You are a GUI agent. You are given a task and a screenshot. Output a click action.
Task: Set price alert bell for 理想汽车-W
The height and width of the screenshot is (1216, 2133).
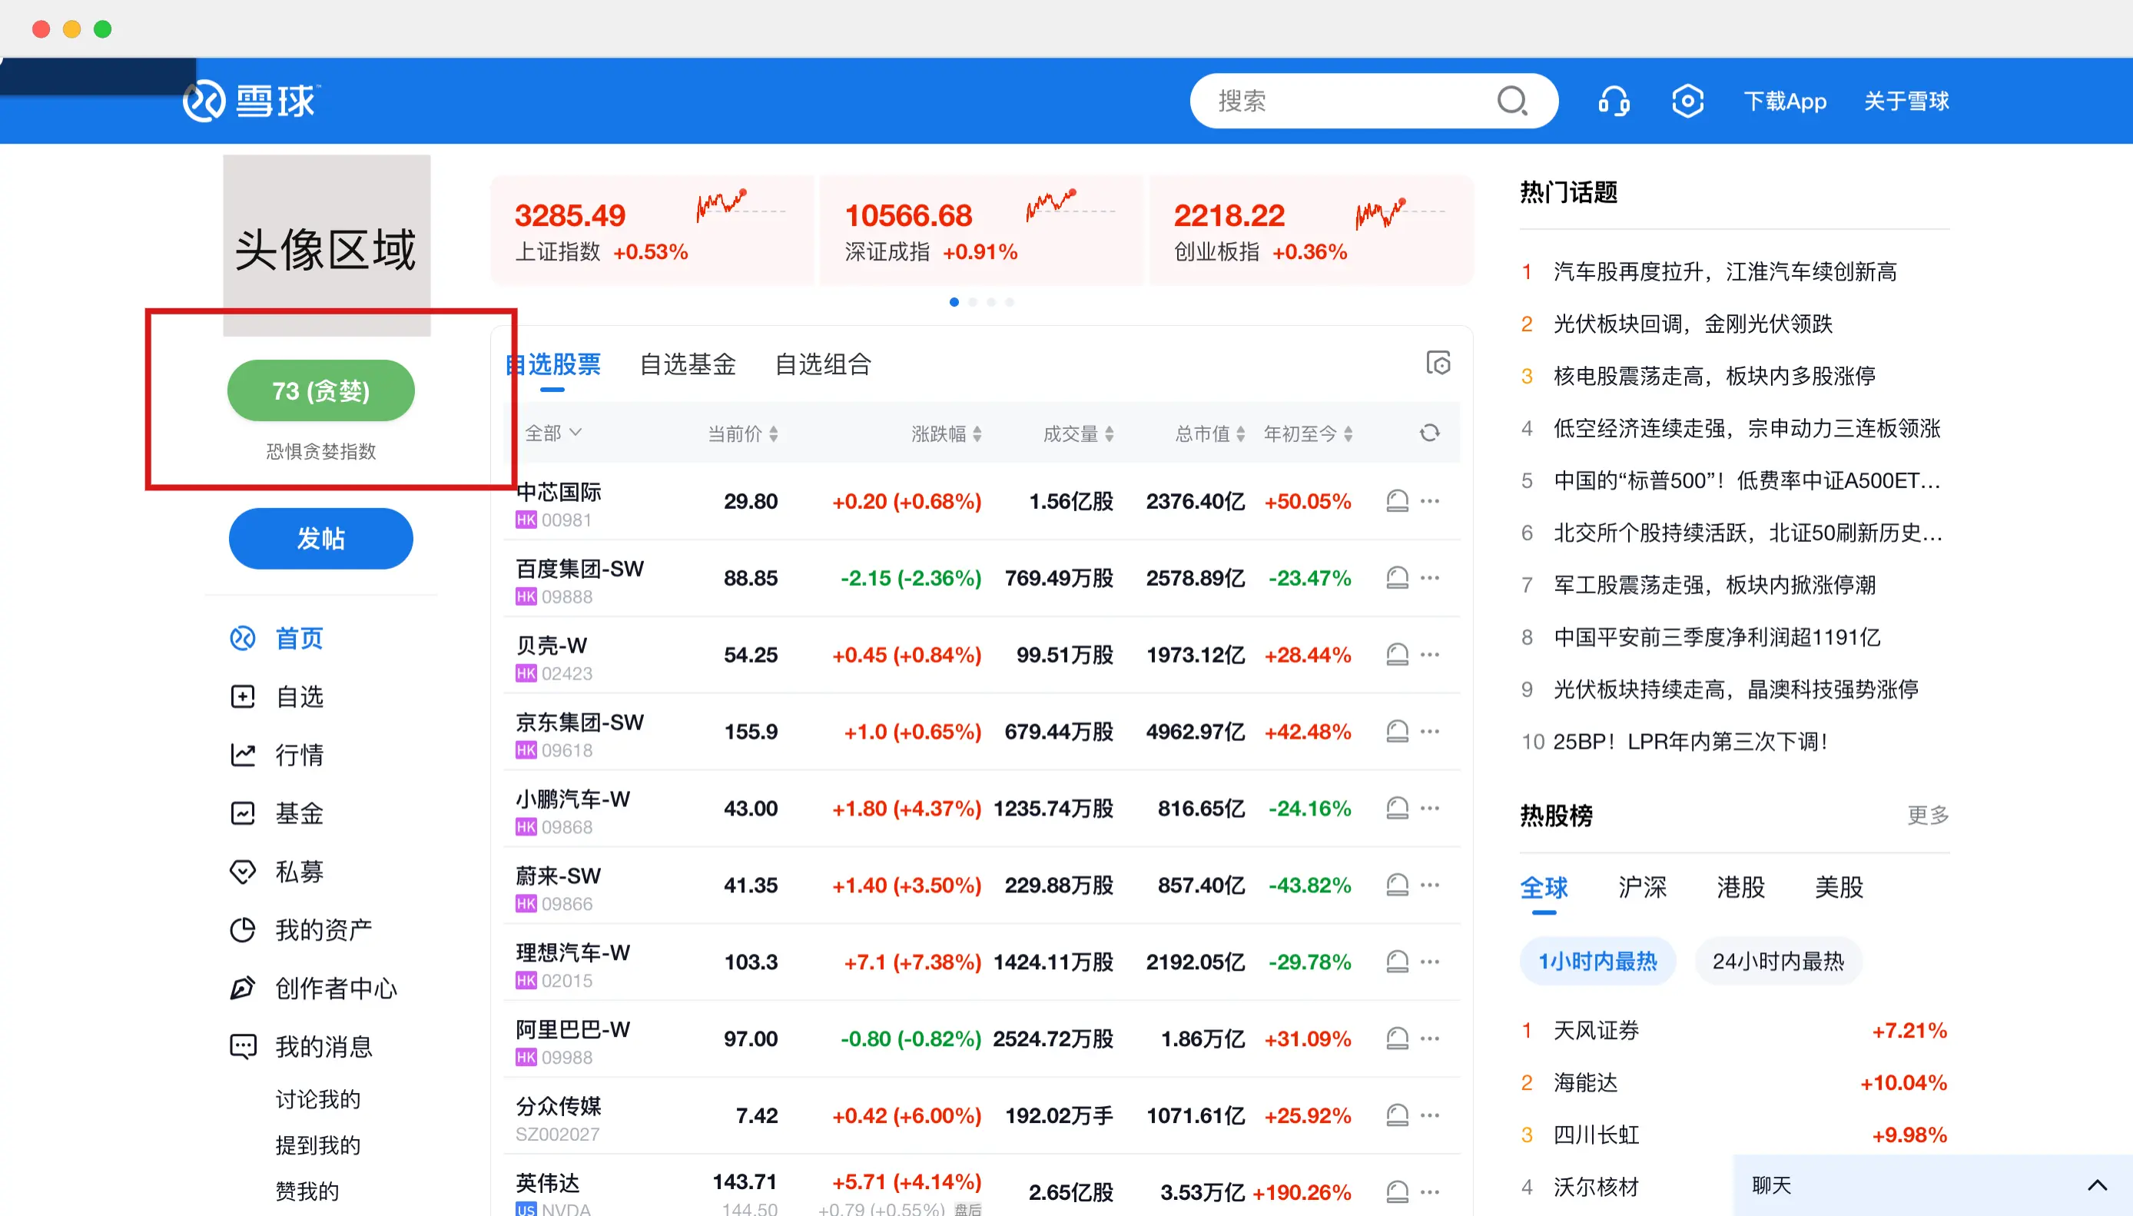point(1397,962)
